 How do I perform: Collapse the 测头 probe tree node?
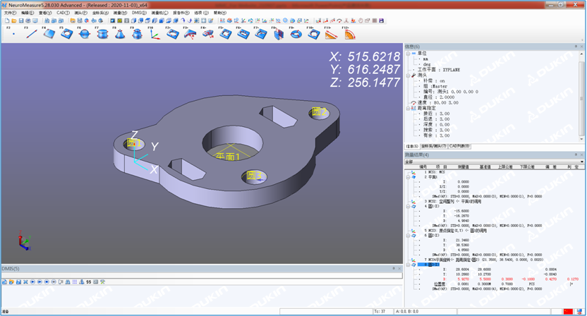[408, 75]
